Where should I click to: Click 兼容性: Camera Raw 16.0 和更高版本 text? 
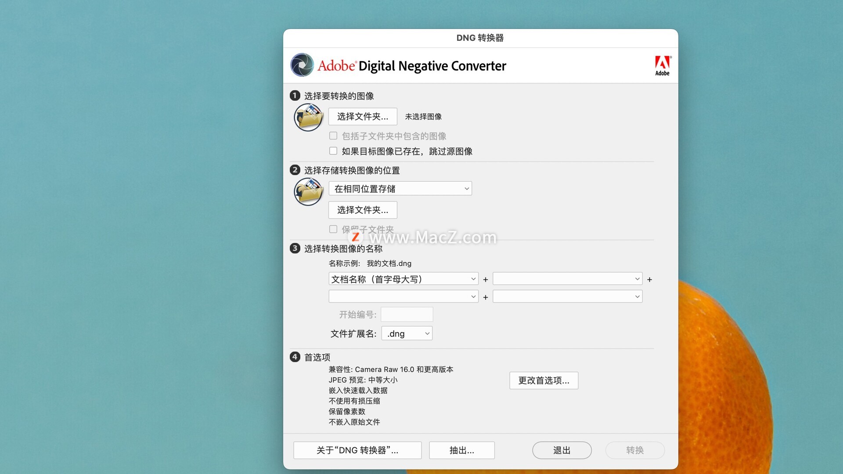(391, 370)
